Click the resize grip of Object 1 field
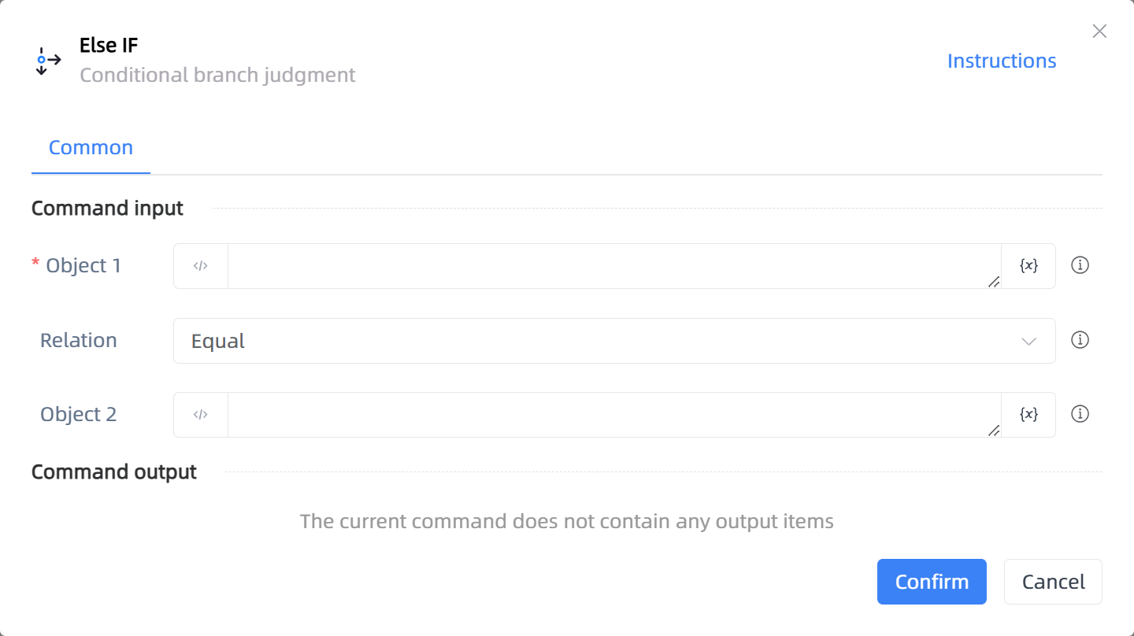This screenshot has height=636, width=1134. click(x=994, y=281)
